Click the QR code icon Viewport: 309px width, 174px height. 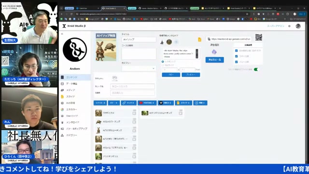(259, 37)
